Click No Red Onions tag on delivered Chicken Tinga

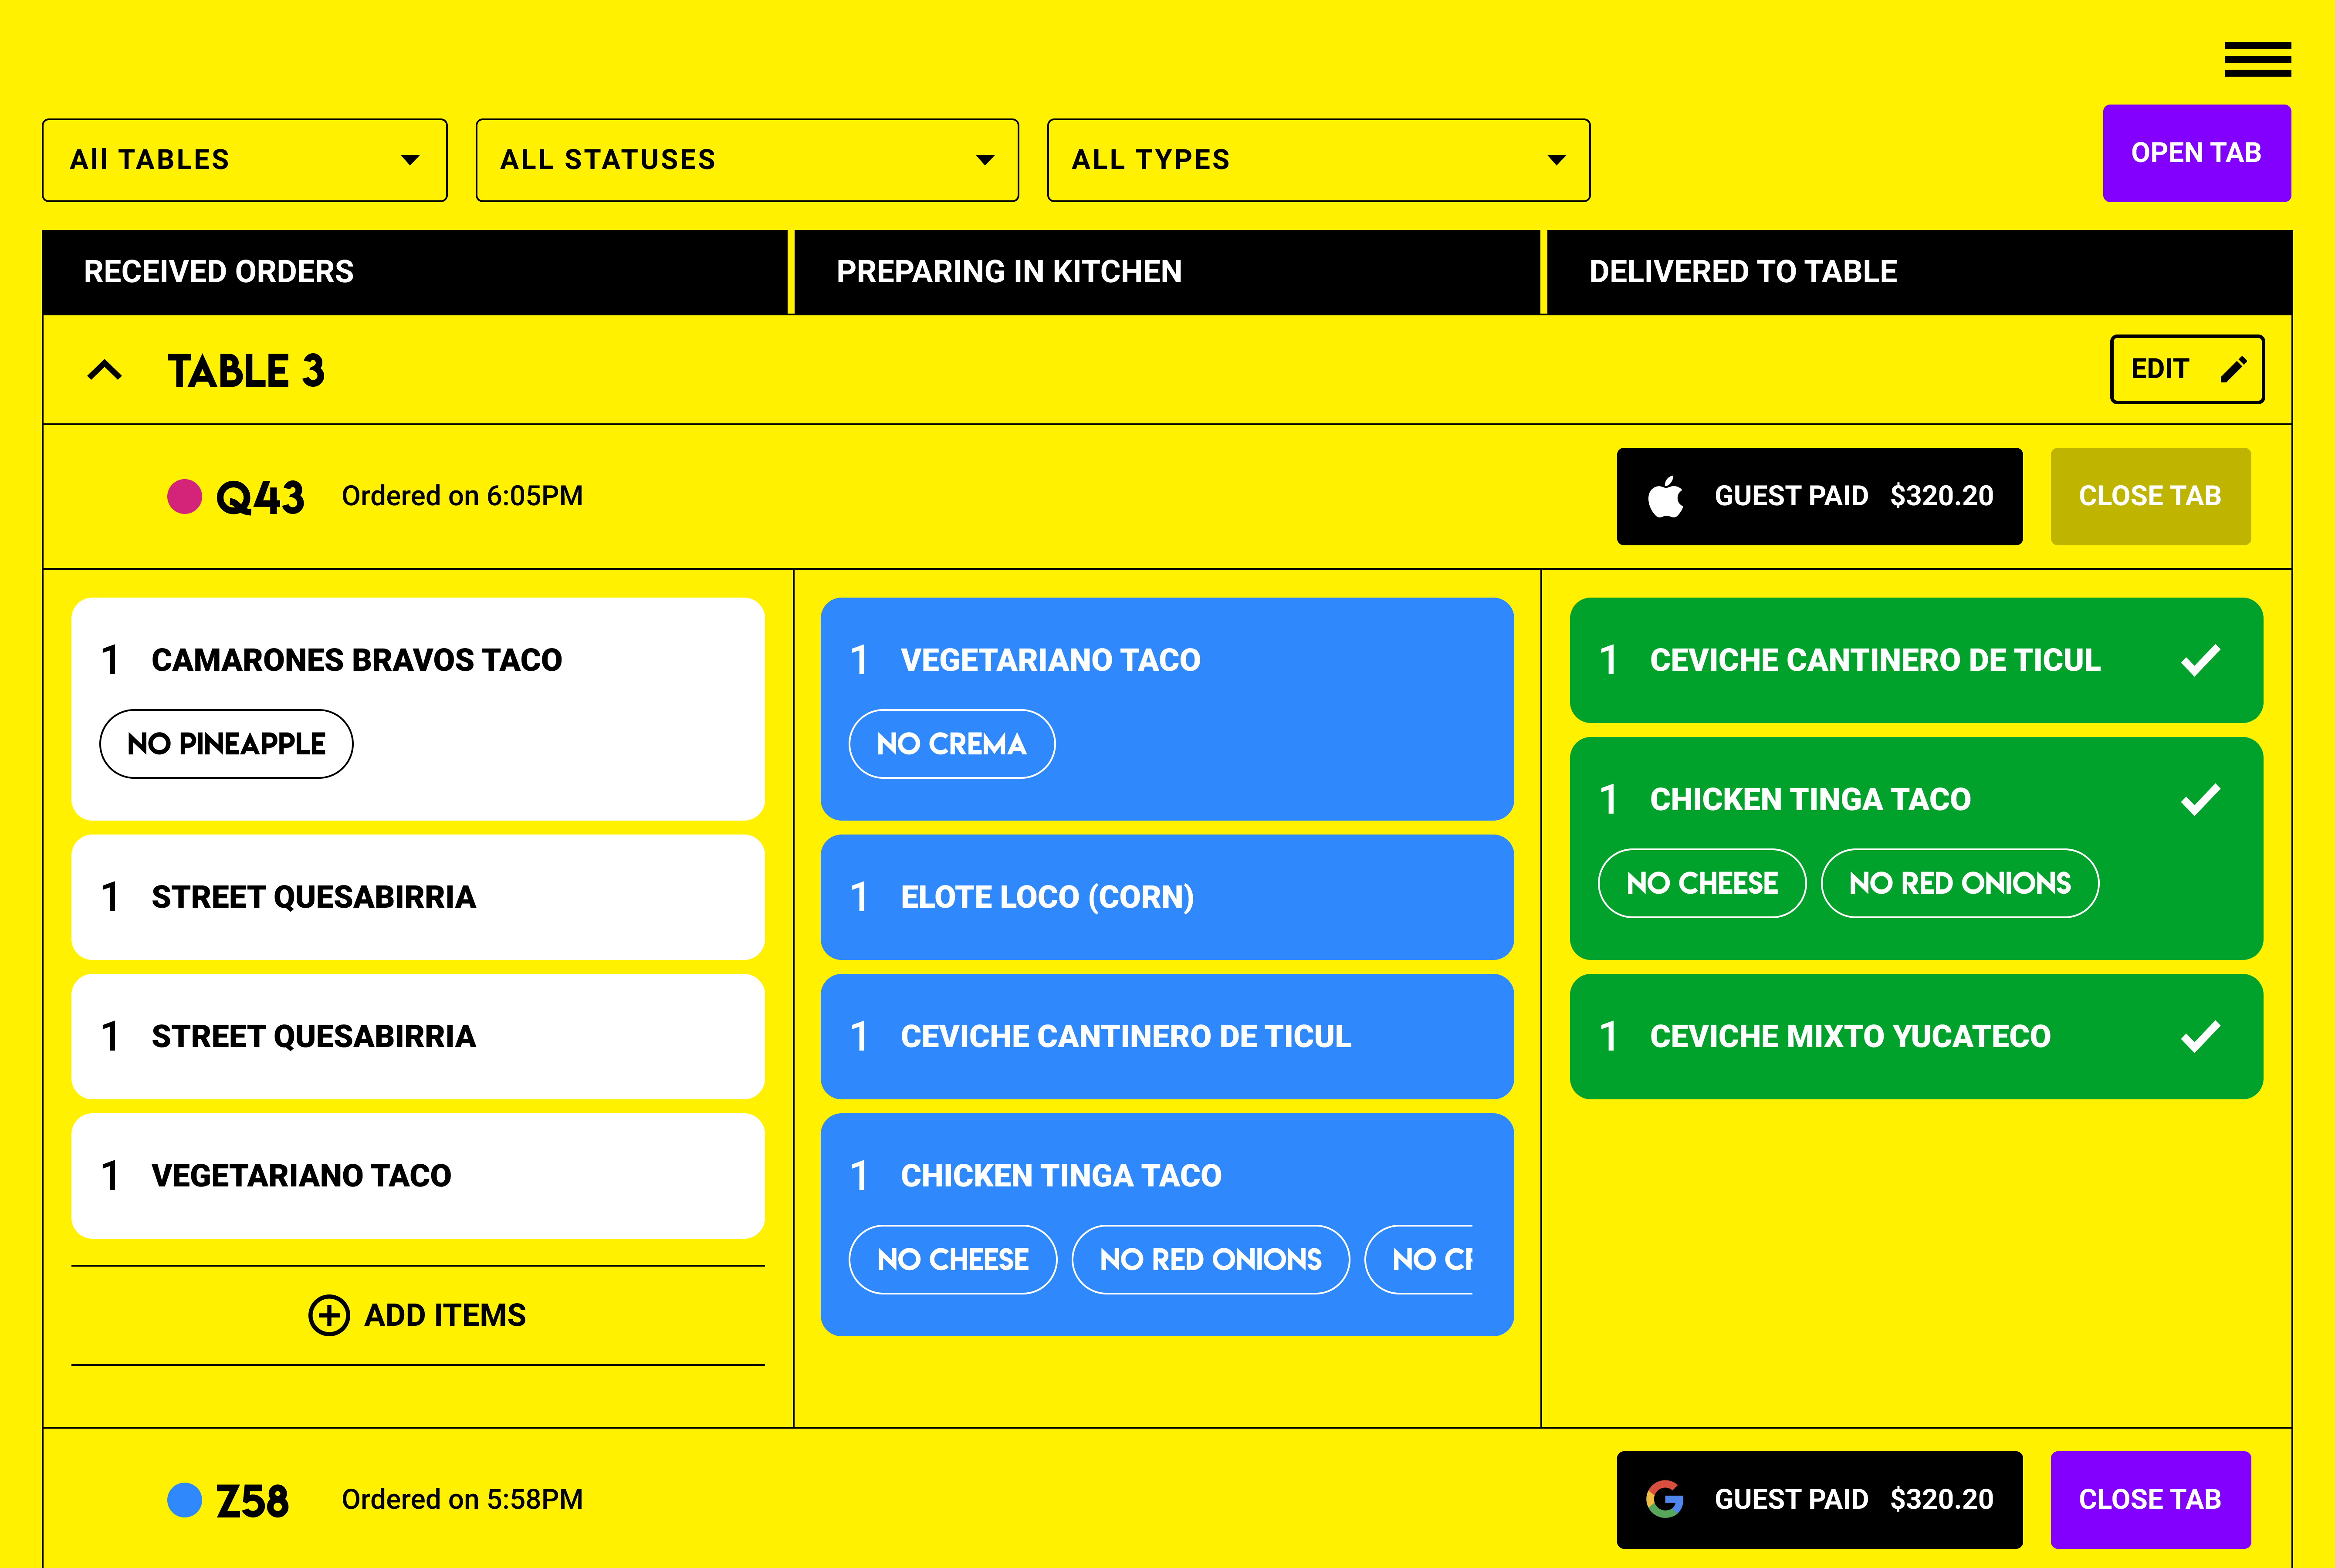1960,883
